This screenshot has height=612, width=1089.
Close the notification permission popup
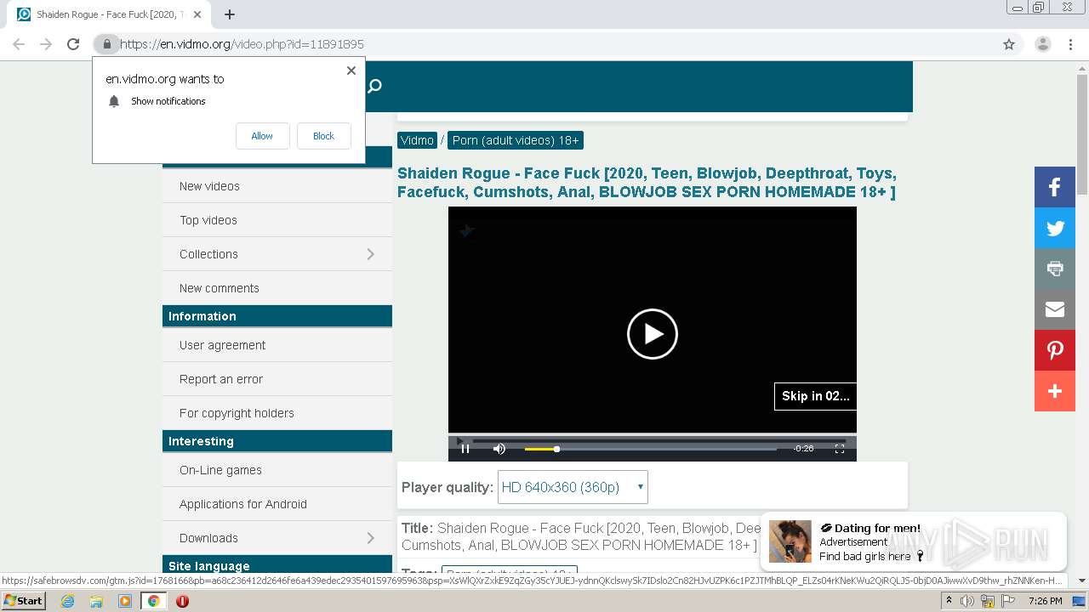pos(351,71)
